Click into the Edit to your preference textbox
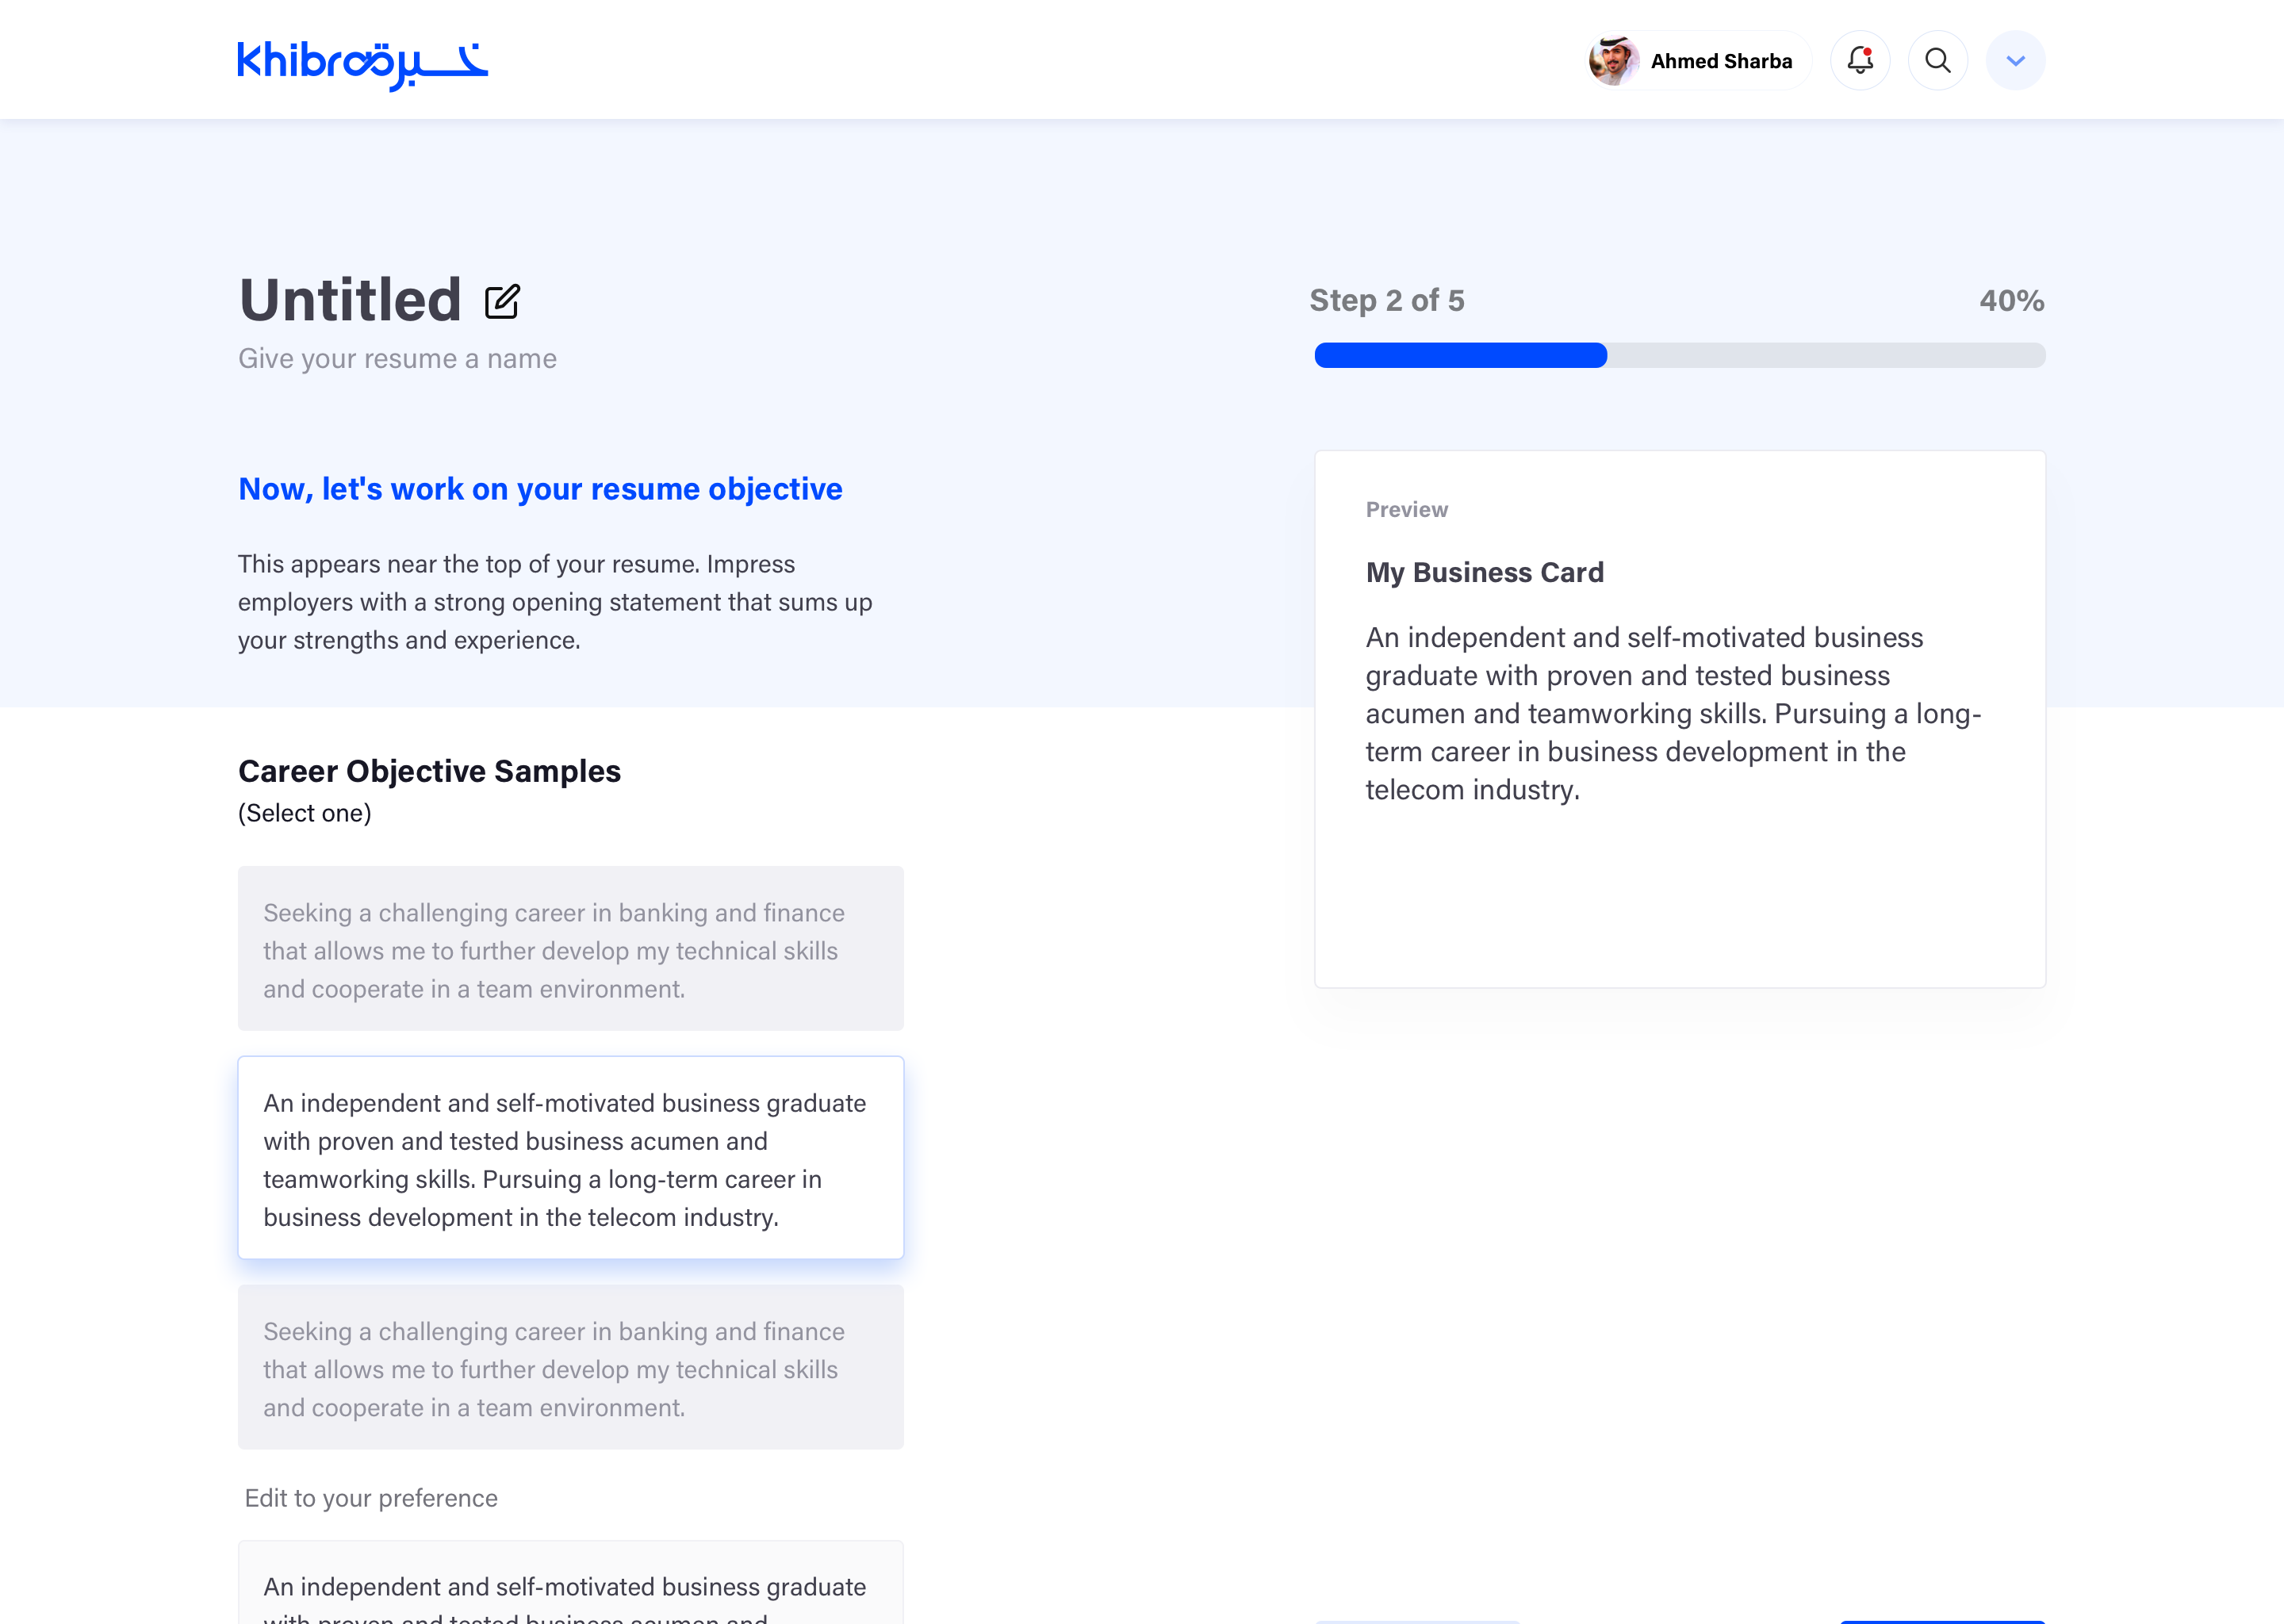This screenshot has width=2284, height=1624. 570,1590
